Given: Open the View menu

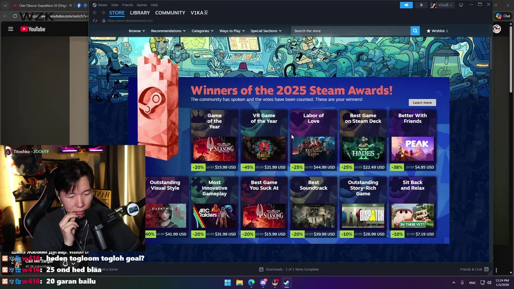Looking at the screenshot, I should (114, 5).
